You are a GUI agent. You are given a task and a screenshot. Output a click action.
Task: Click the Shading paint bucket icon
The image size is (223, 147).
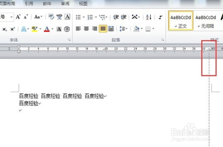point(136,29)
